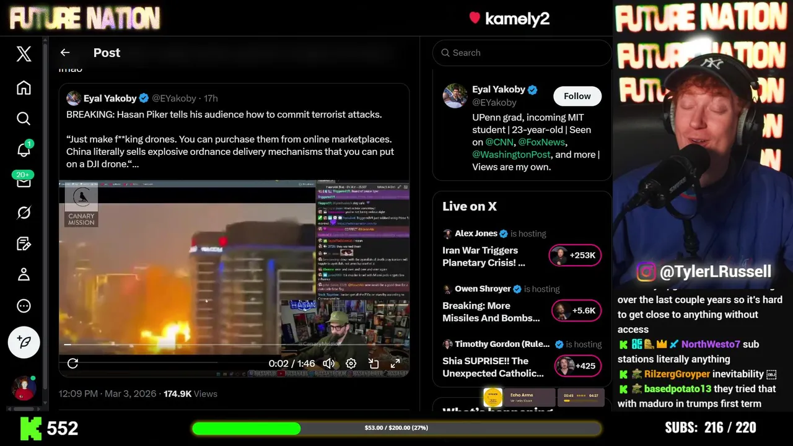Click the compose post feather button

pos(24,342)
